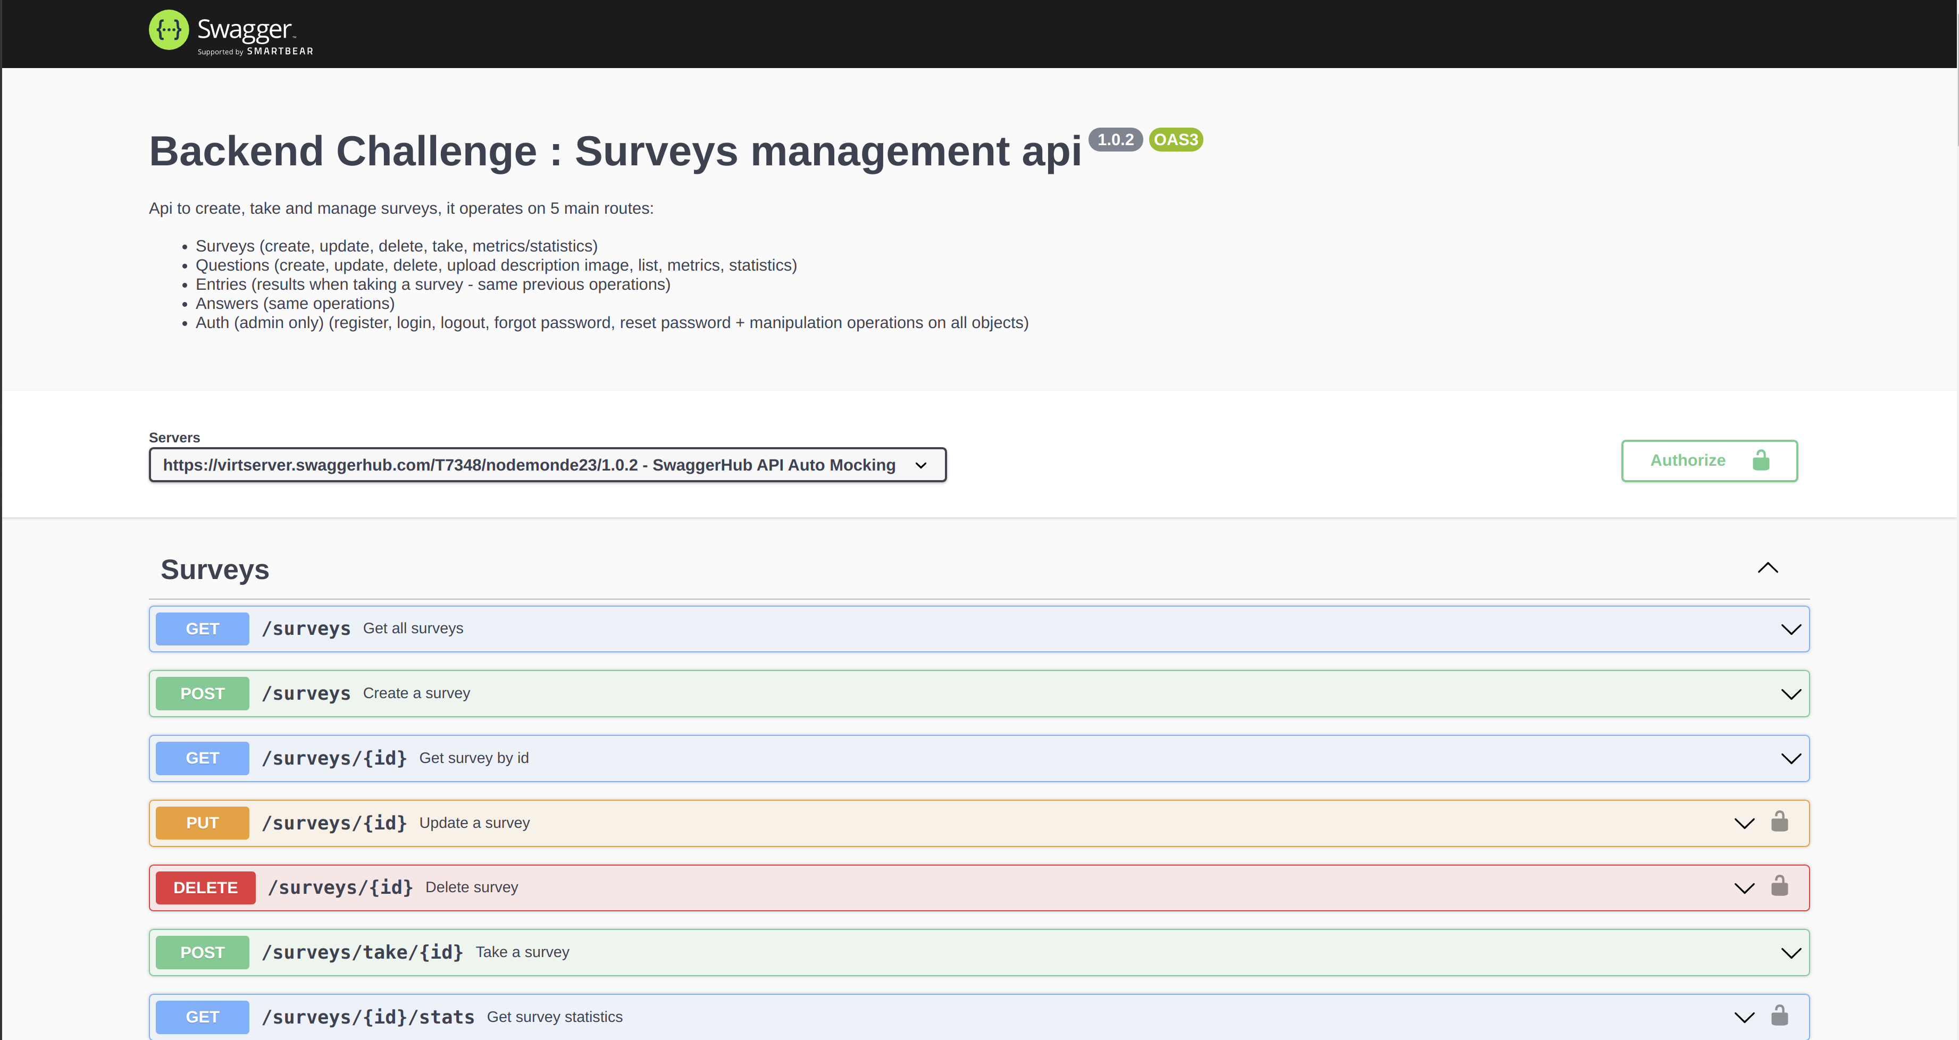Expand the POST /surveys Create a survey chevron
1959x1040 pixels.
point(1791,694)
